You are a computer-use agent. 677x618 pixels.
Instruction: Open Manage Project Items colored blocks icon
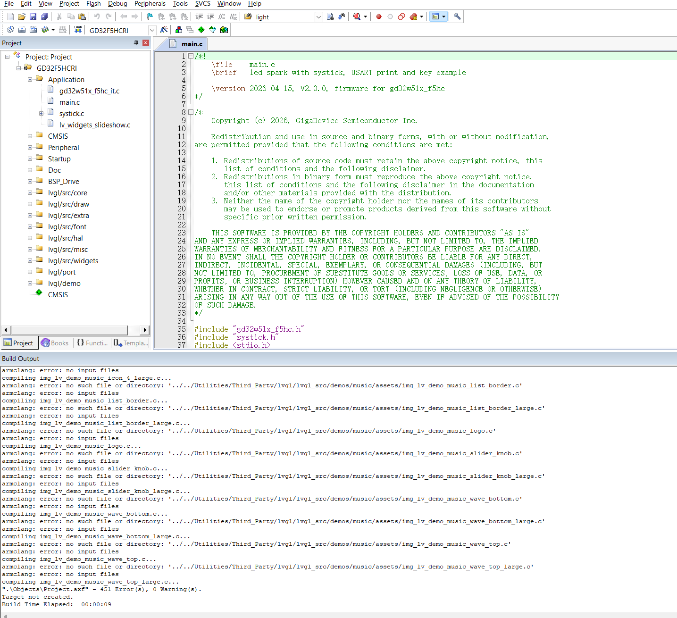[179, 30]
